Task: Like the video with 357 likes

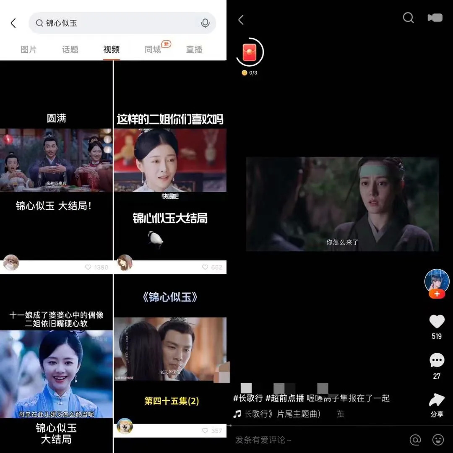Action: [205, 431]
